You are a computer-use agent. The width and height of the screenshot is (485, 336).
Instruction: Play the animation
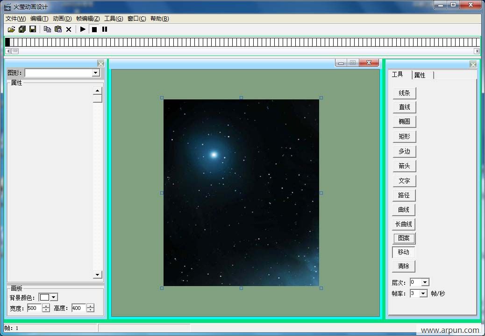coord(83,29)
